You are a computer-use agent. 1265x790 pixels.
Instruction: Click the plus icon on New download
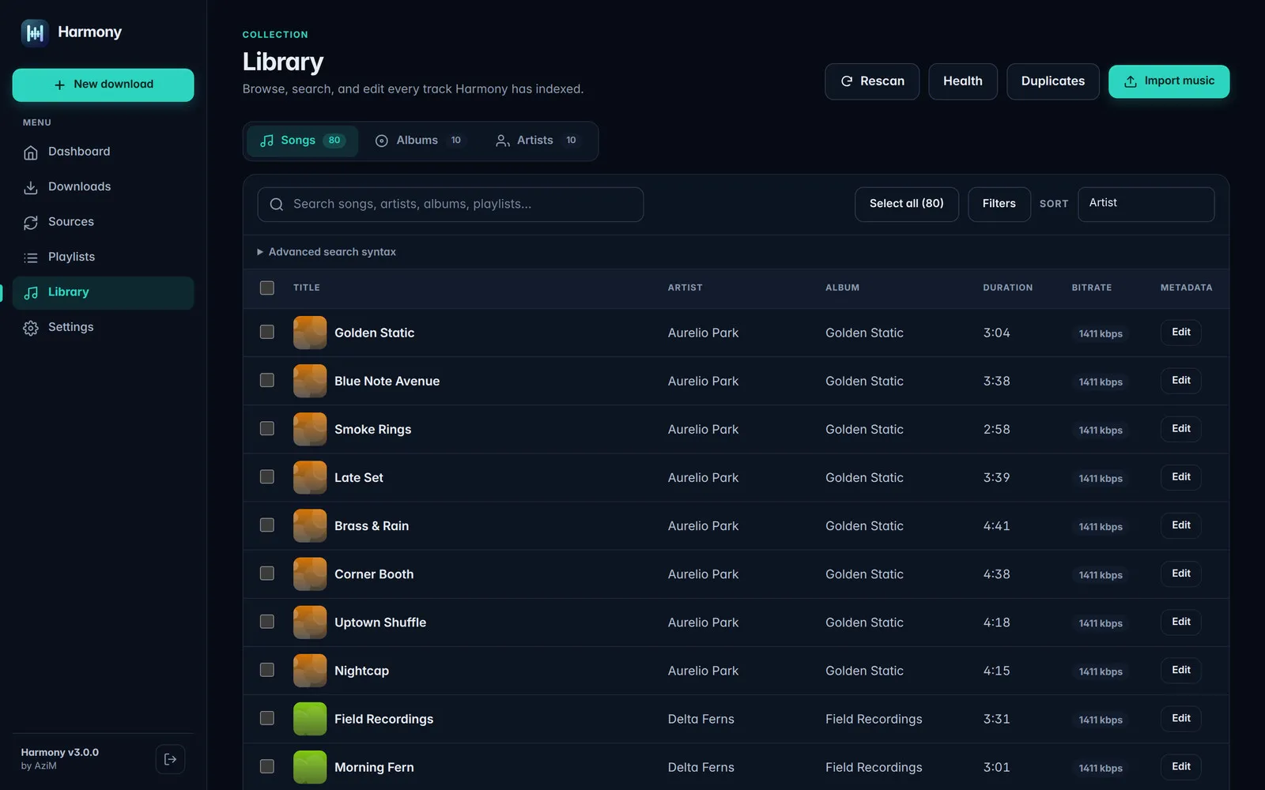pos(59,85)
